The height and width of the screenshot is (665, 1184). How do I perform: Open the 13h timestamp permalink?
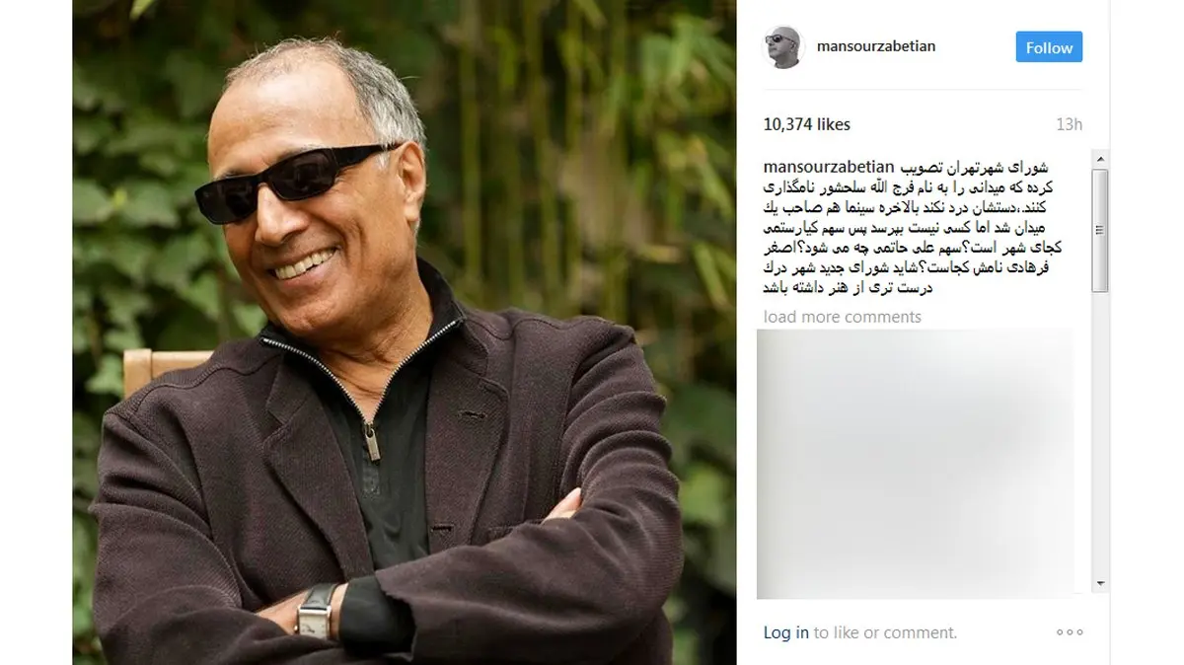pos(1069,124)
